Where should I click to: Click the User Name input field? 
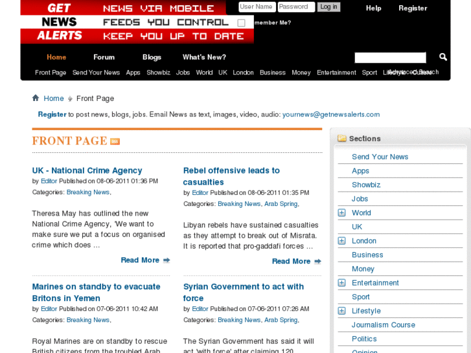(257, 7)
